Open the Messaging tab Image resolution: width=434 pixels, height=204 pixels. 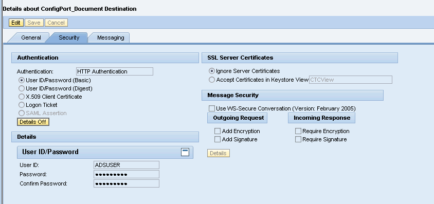[x=111, y=38]
